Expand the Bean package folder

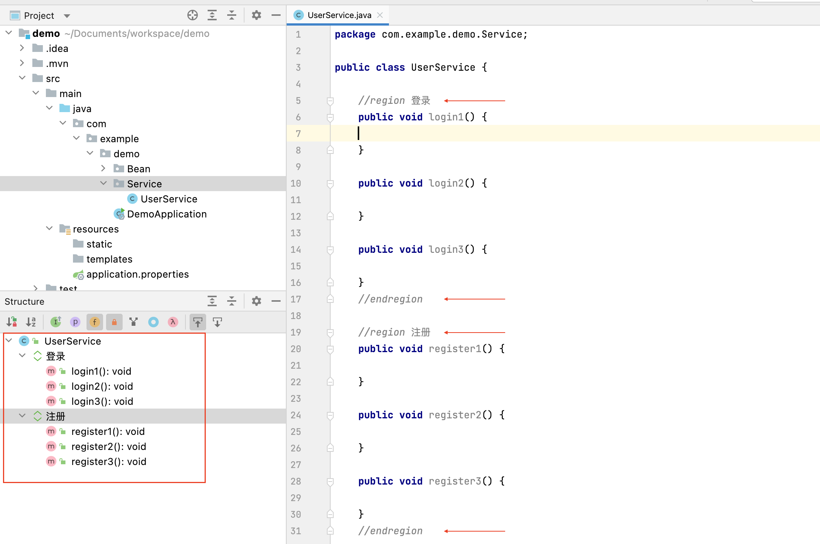[103, 169]
